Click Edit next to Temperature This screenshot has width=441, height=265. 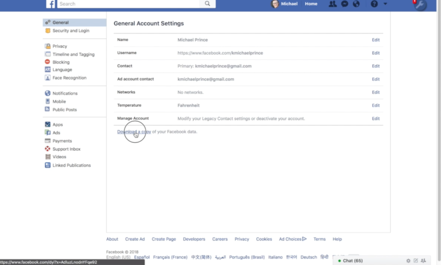376,106
